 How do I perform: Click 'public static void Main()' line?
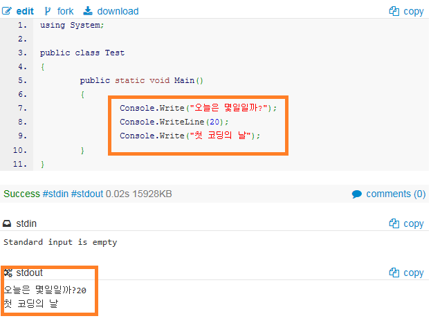[141, 80]
